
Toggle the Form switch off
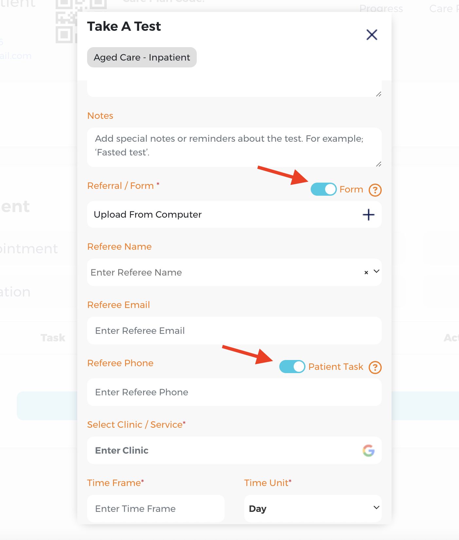323,189
